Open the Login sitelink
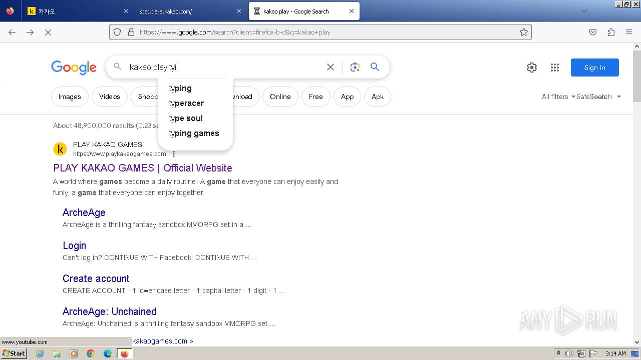Screen dimensions: 641x360 click(x=75, y=245)
